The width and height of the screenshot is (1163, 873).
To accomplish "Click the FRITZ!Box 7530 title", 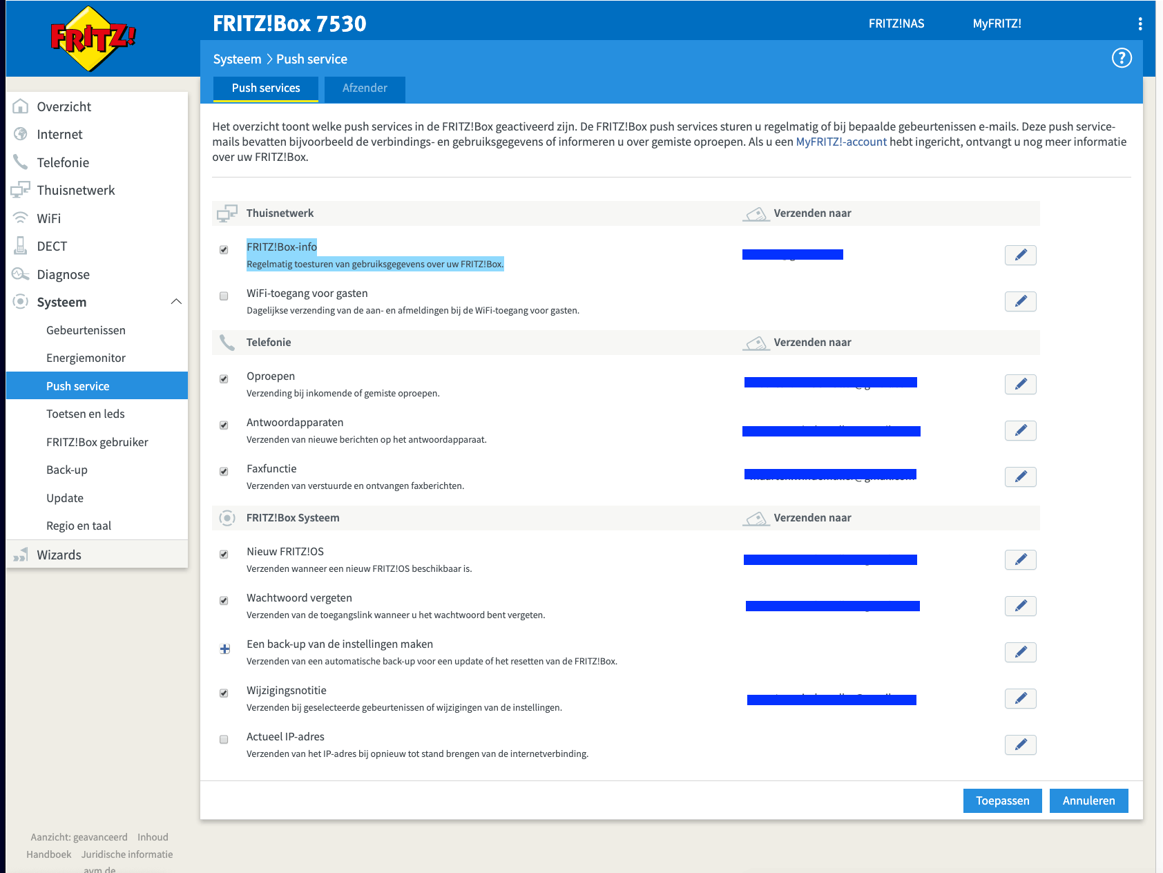I will click(x=289, y=23).
